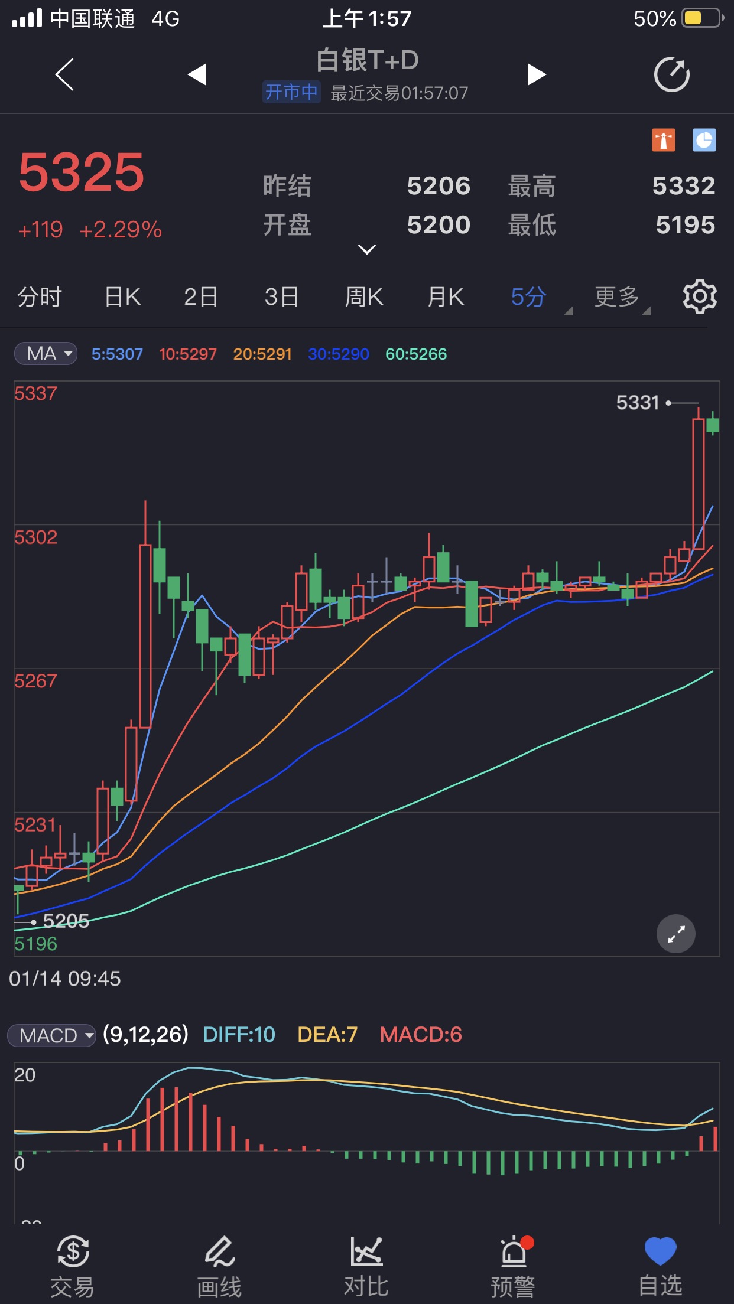Open the 画线 draw-line tool
Viewport: 734px width, 1304px height.
(219, 1266)
